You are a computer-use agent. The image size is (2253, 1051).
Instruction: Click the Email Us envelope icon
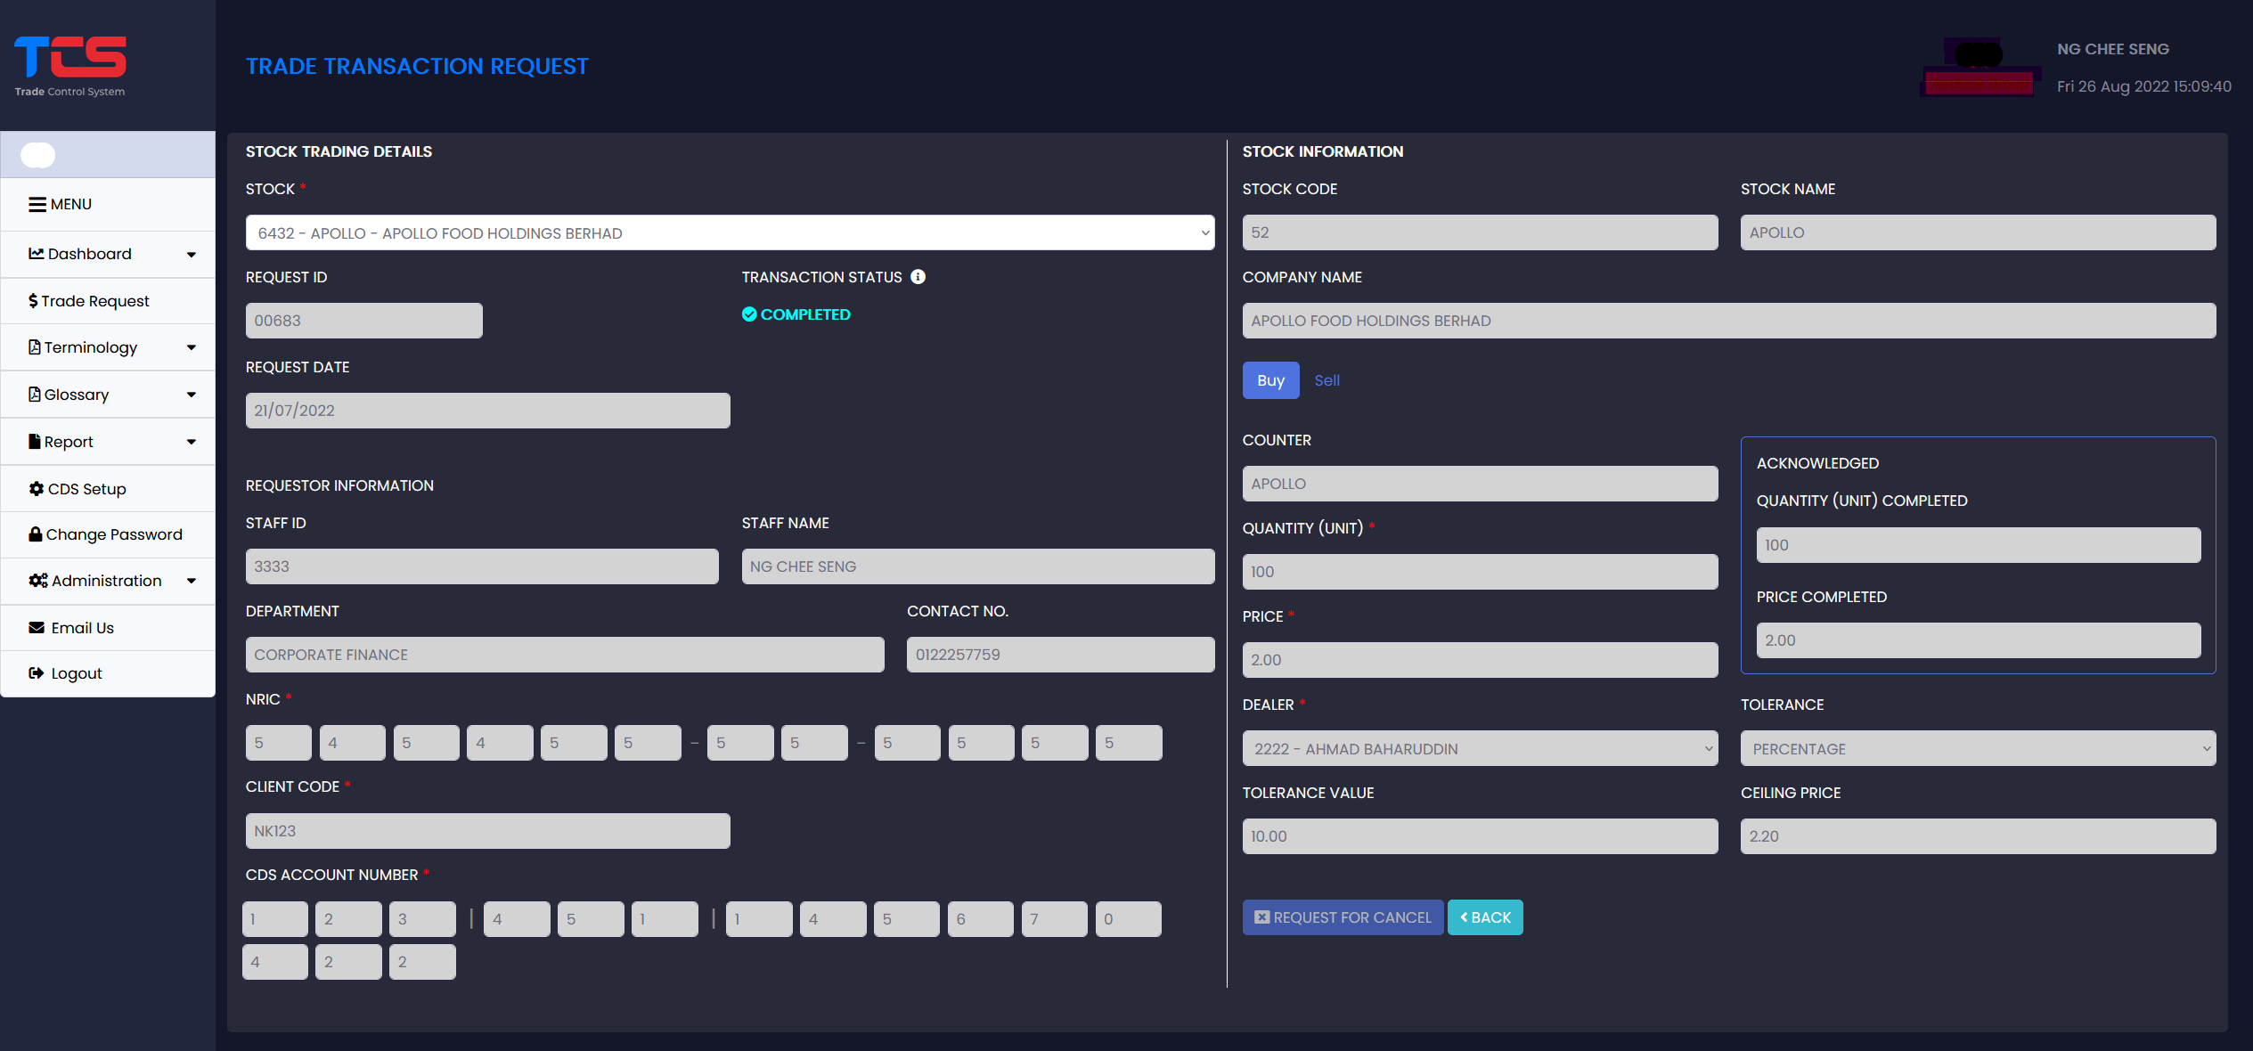click(x=36, y=627)
